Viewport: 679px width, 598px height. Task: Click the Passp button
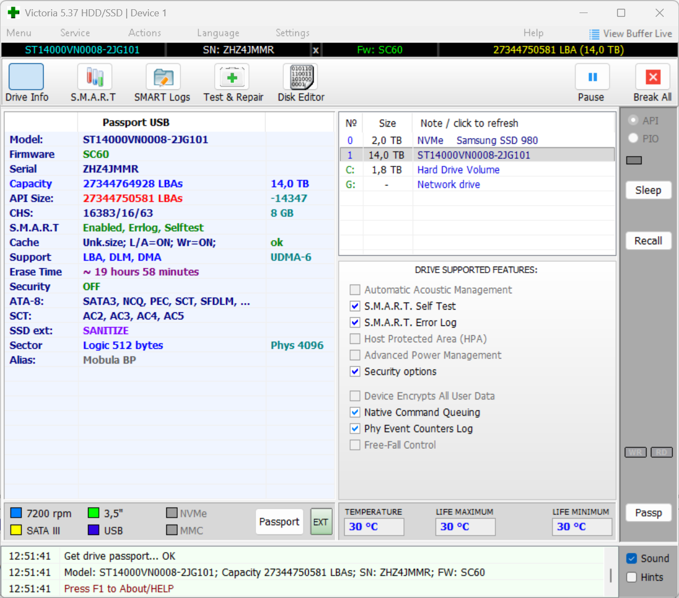[648, 513]
